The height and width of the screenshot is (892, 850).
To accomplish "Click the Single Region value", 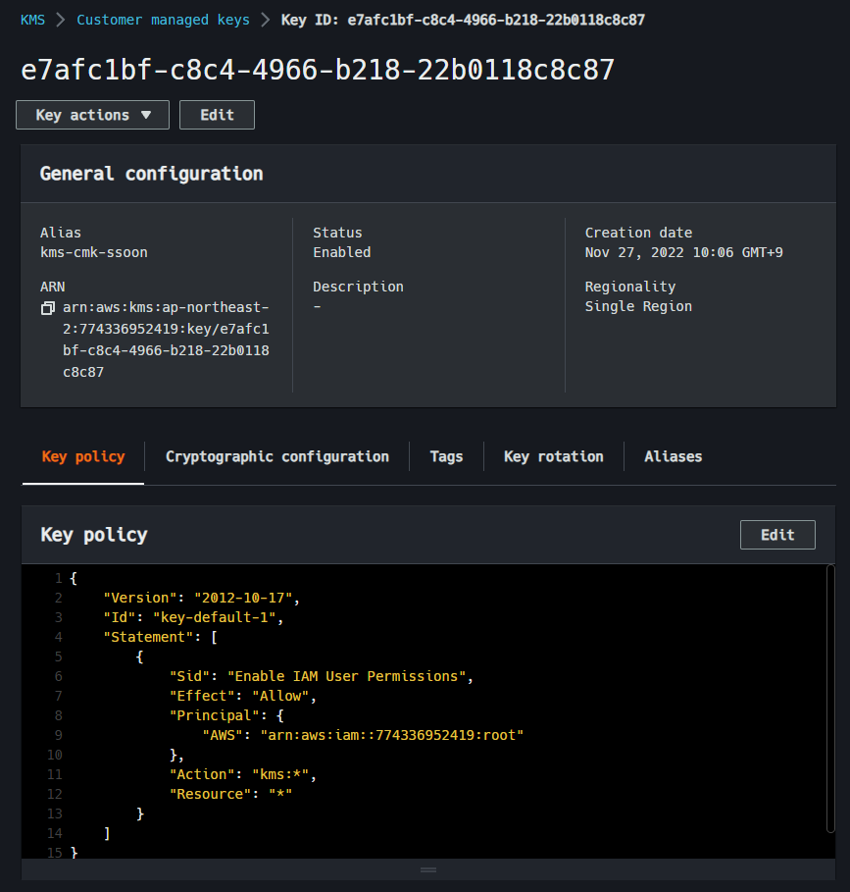I will (638, 306).
